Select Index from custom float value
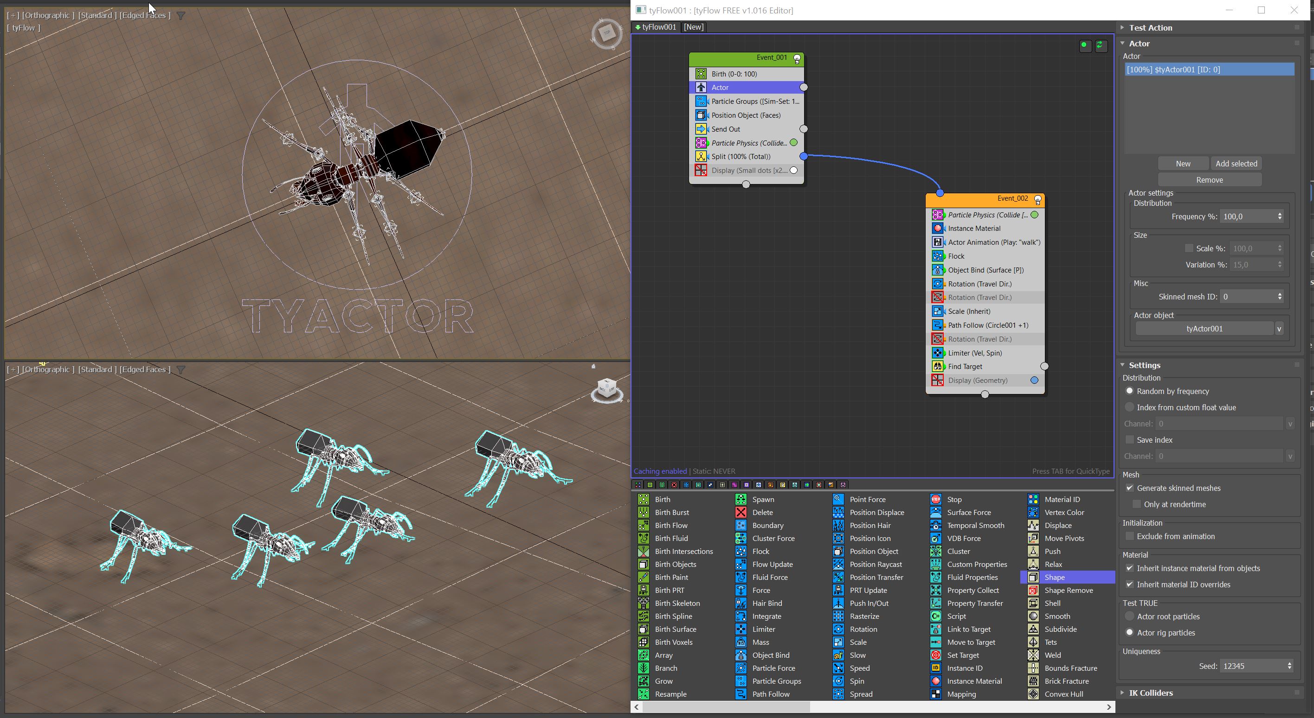The image size is (1314, 718). pyautogui.click(x=1129, y=407)
